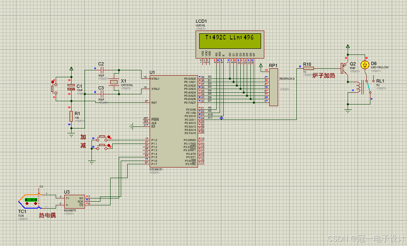Click the ground symbol below the 减 button
This screenshot has width=407, height=246.
point(91,163)
